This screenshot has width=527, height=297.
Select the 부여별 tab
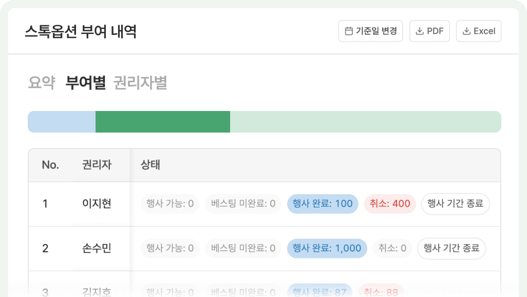pyautogui.click(x=85, y=83)
